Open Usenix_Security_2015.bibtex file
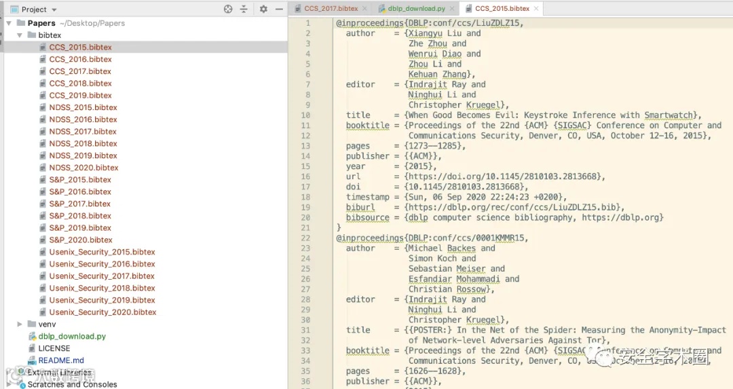Image resolution: width=733 pixels, height=389 pixels. pos(102,252)
